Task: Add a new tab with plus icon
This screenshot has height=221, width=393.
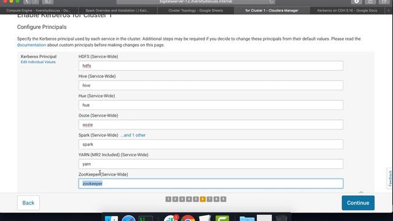Action: pos(389,10)
